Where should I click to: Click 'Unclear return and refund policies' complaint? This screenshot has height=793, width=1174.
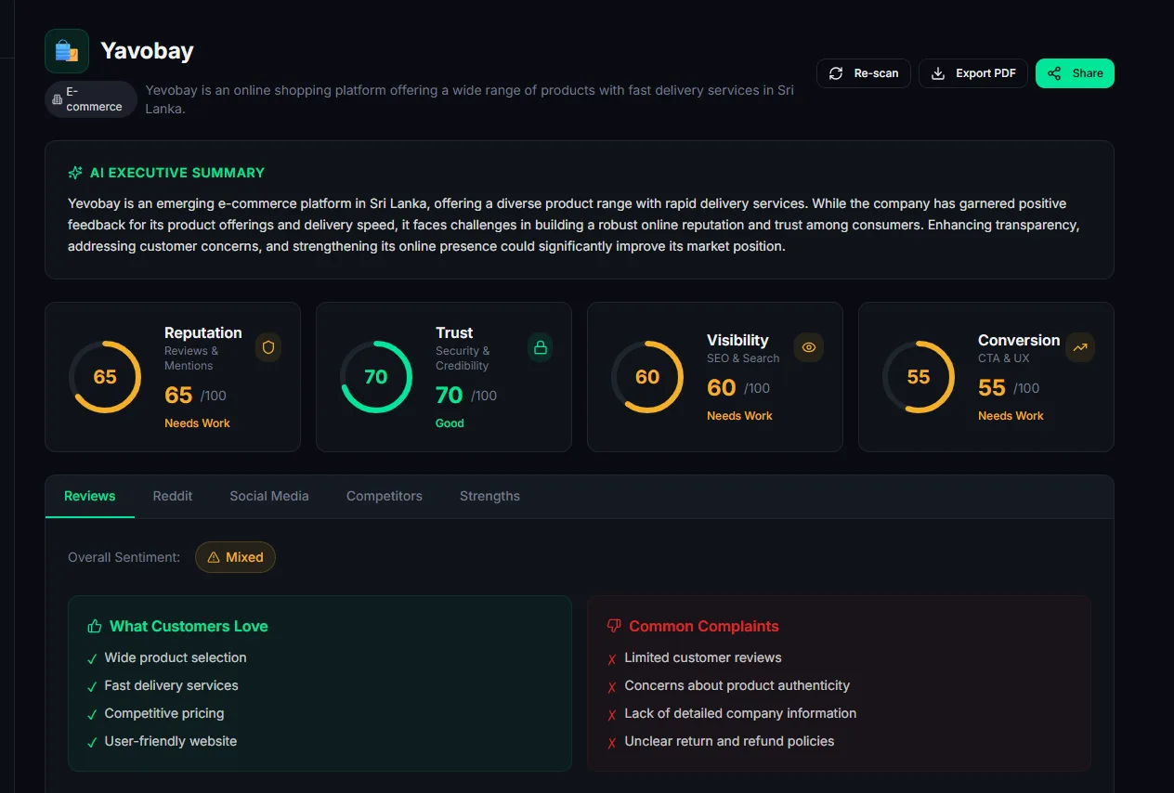(x=729, y=741)
